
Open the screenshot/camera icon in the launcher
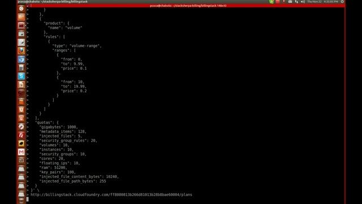(21, 34)
